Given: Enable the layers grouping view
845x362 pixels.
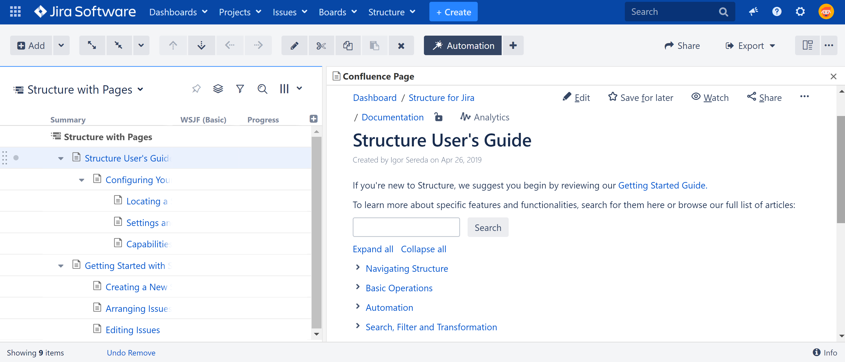Looking at the screenshot, I should [x=218, y=88].
